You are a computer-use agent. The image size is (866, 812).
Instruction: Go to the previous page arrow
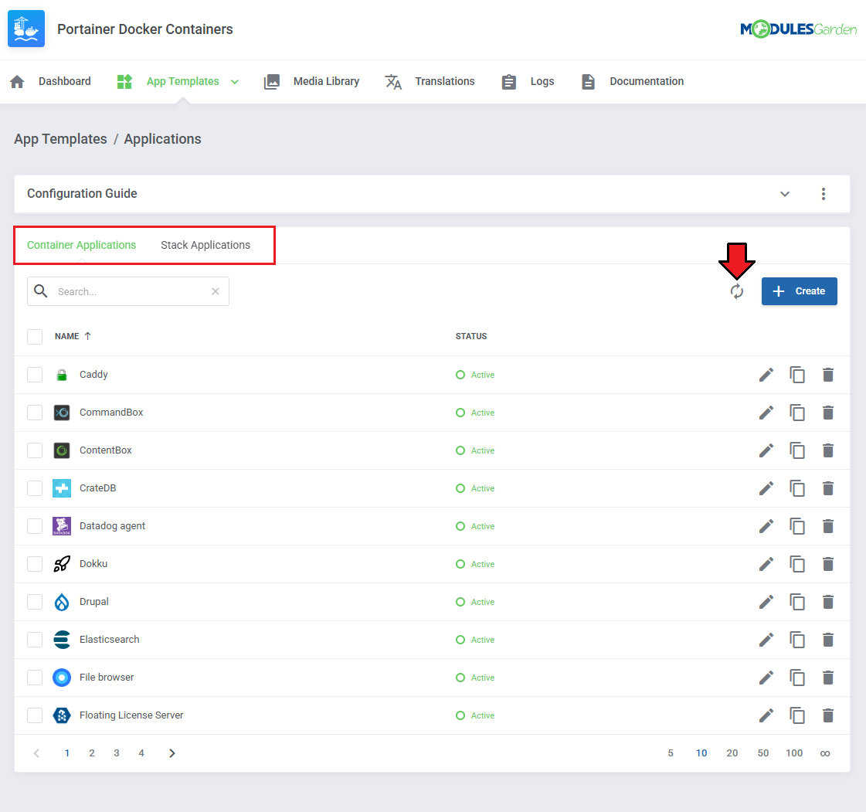point(36,753)
